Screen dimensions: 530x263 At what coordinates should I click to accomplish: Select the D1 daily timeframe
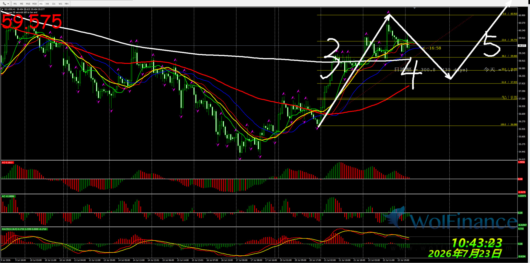(54, 4)
